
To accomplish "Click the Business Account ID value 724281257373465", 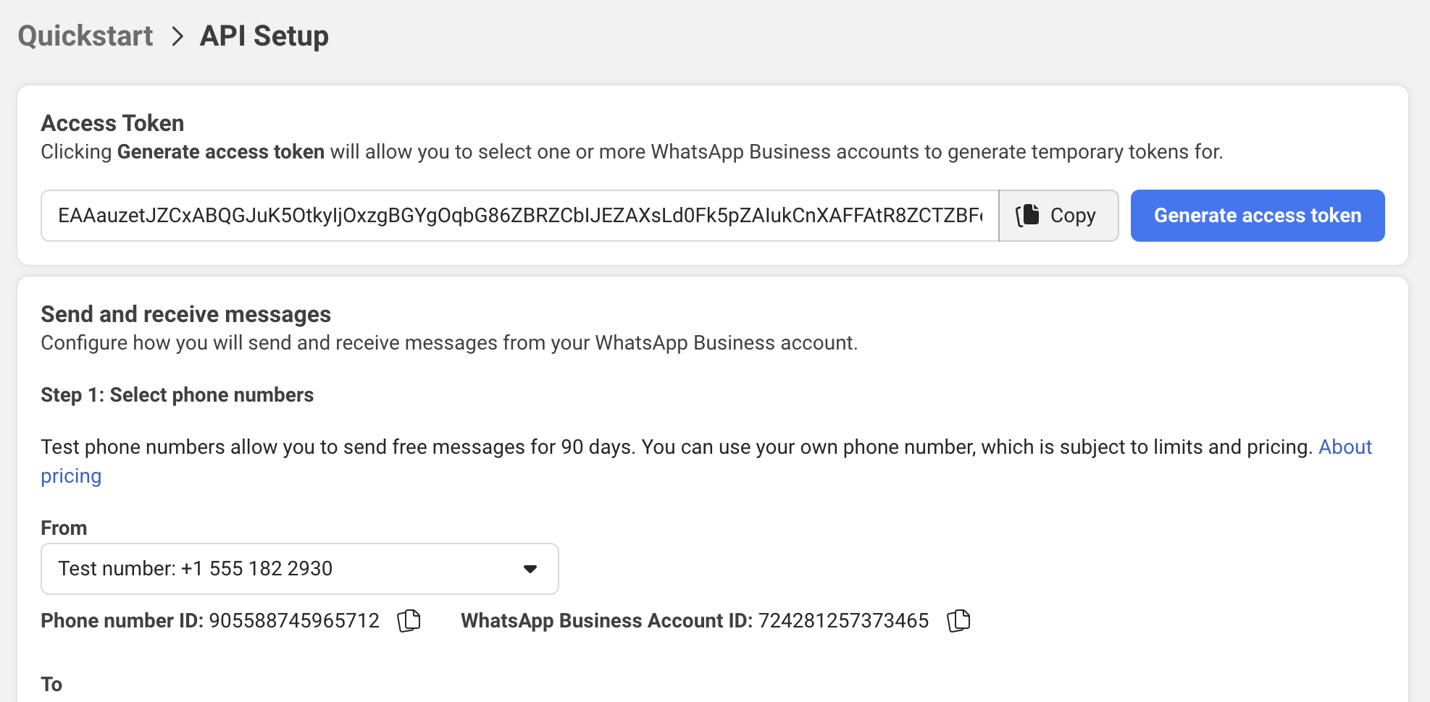I will point(843,621).
